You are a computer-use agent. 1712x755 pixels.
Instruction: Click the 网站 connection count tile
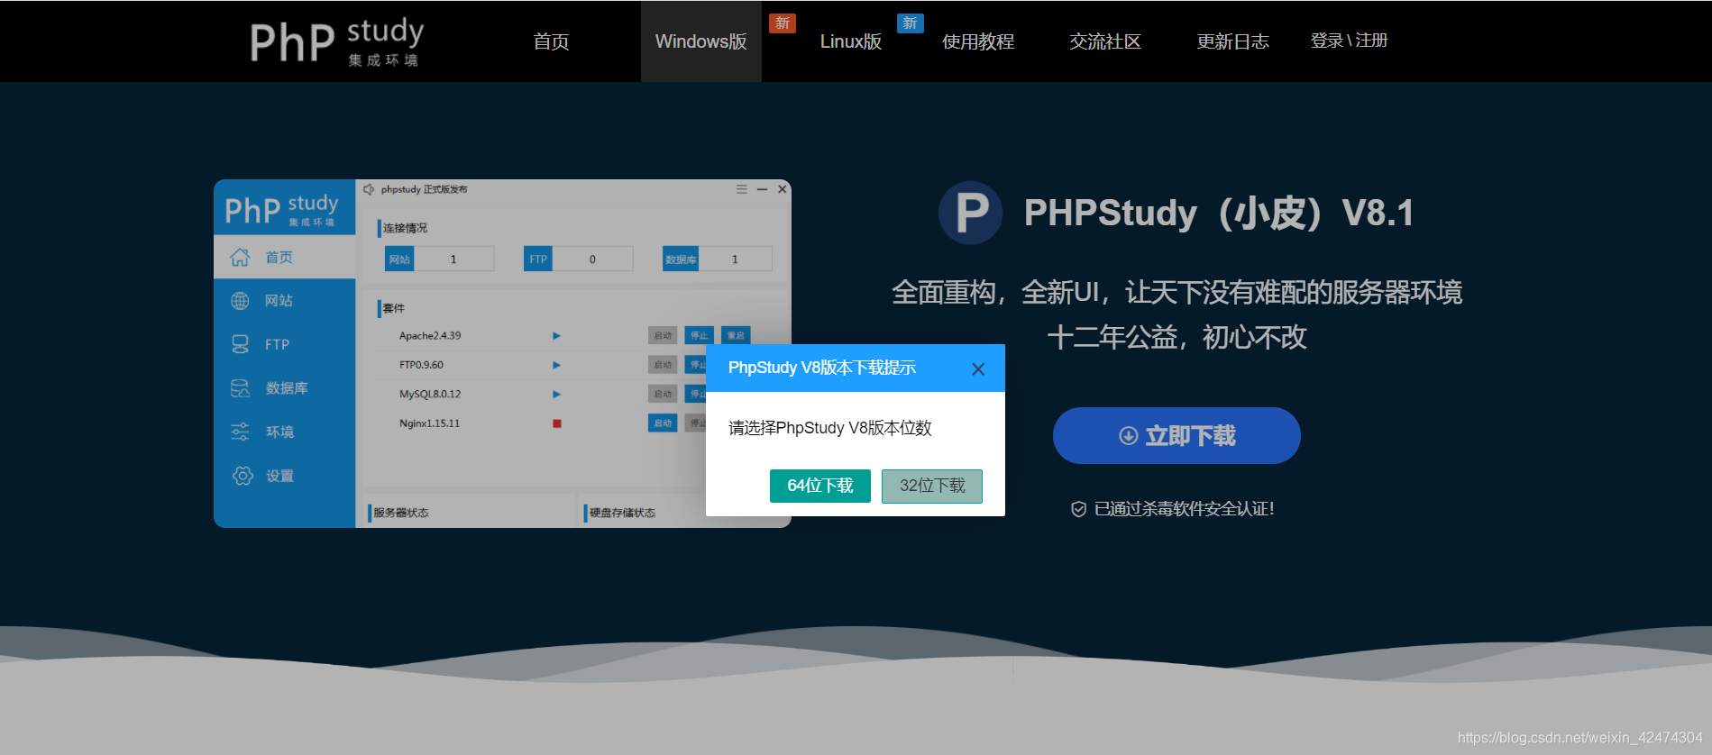(440, 259)
